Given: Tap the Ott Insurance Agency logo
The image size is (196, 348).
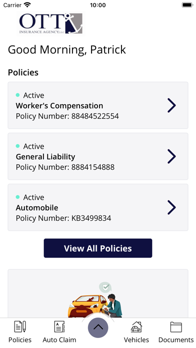Looking at the screenshot, I should click(51, 23).
